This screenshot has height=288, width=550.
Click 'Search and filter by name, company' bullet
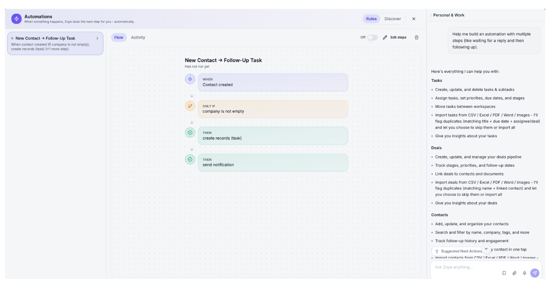[x=482, y=233]
